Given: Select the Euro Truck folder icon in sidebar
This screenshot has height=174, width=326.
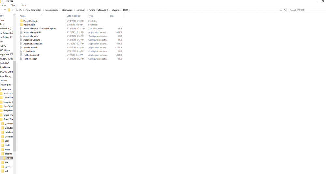Looking at the screenshot, I should coord(1,106).
